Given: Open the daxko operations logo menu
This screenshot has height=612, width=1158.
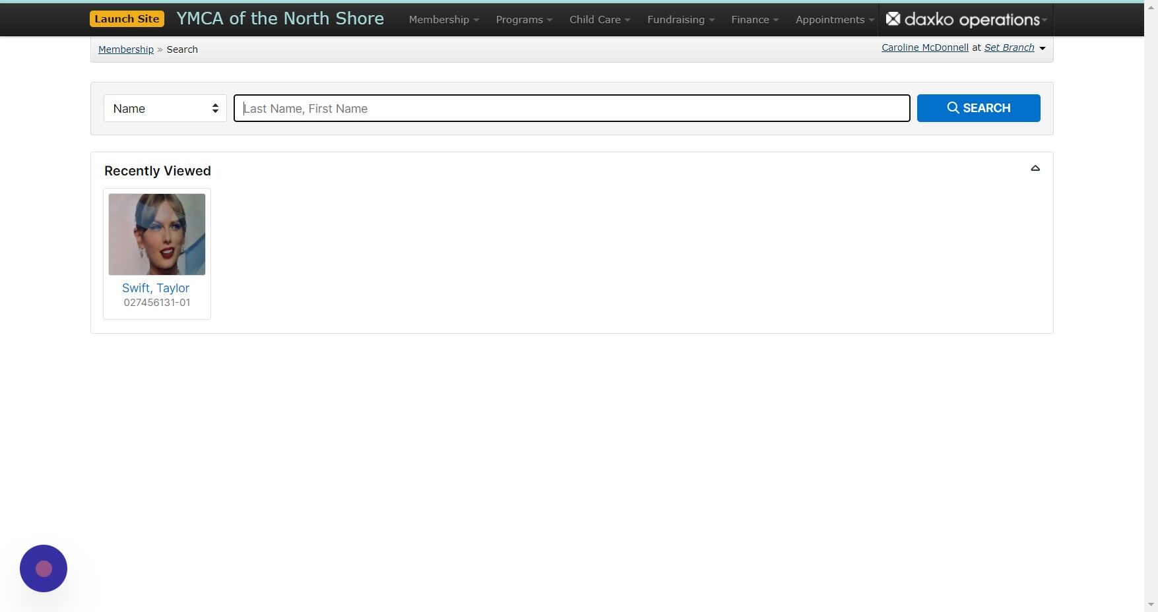Looking at the screenshot, I should tap(965, 19).
